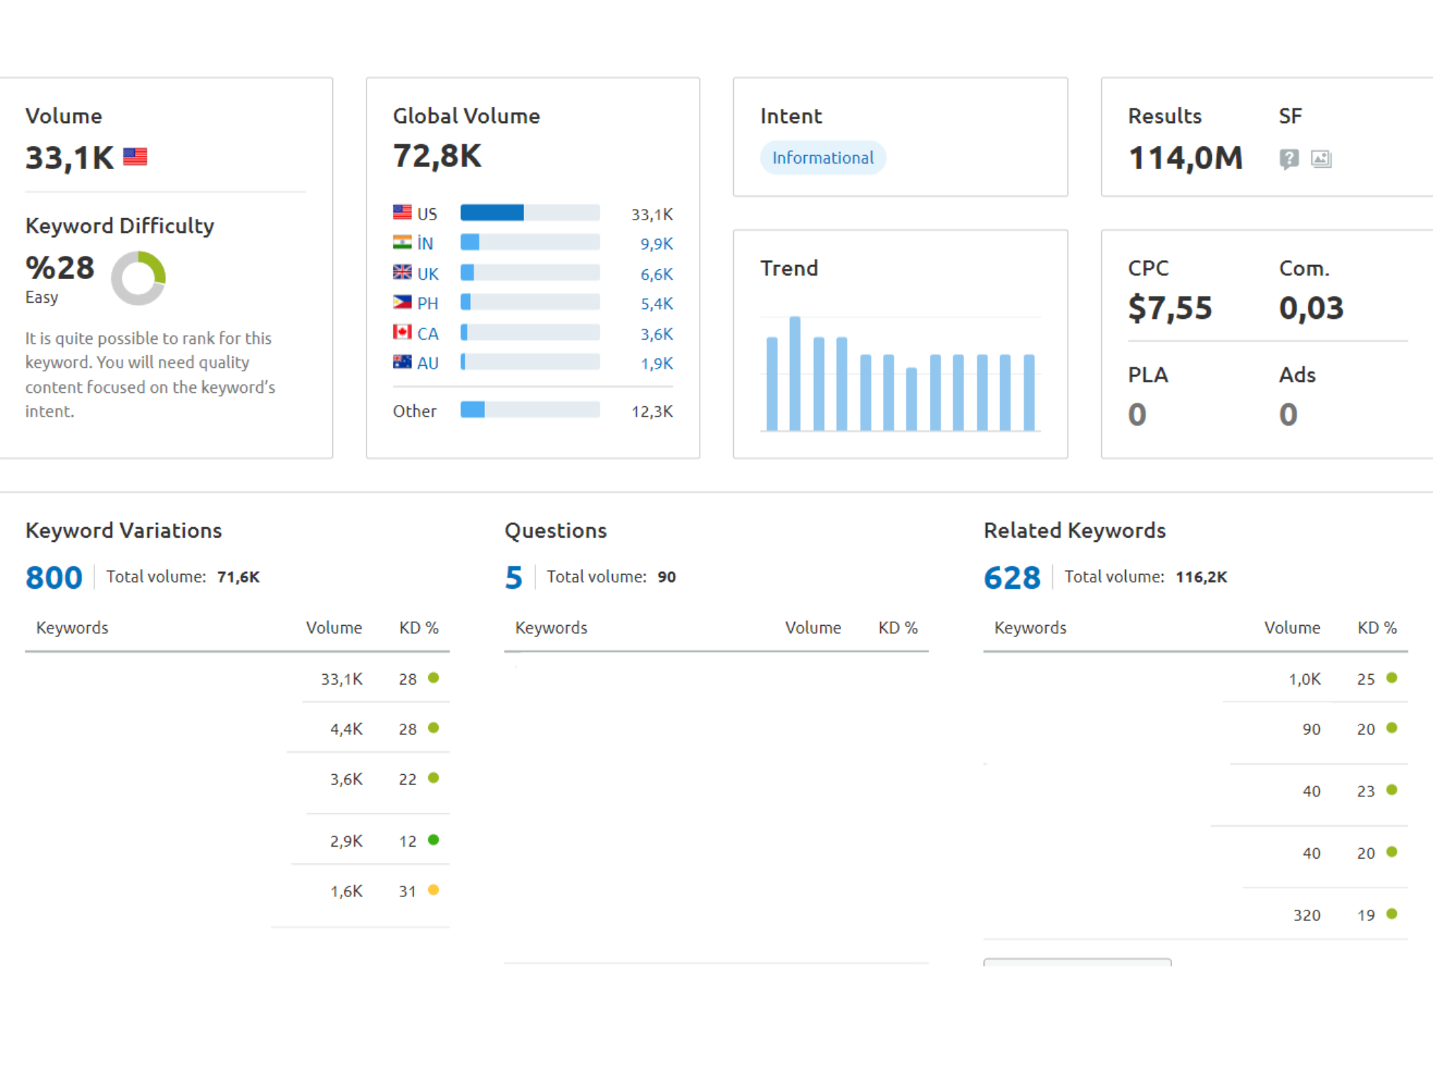Click the Australia flag icon
The height and width of the screenshot is (1074, 1433).
point(402,361)
